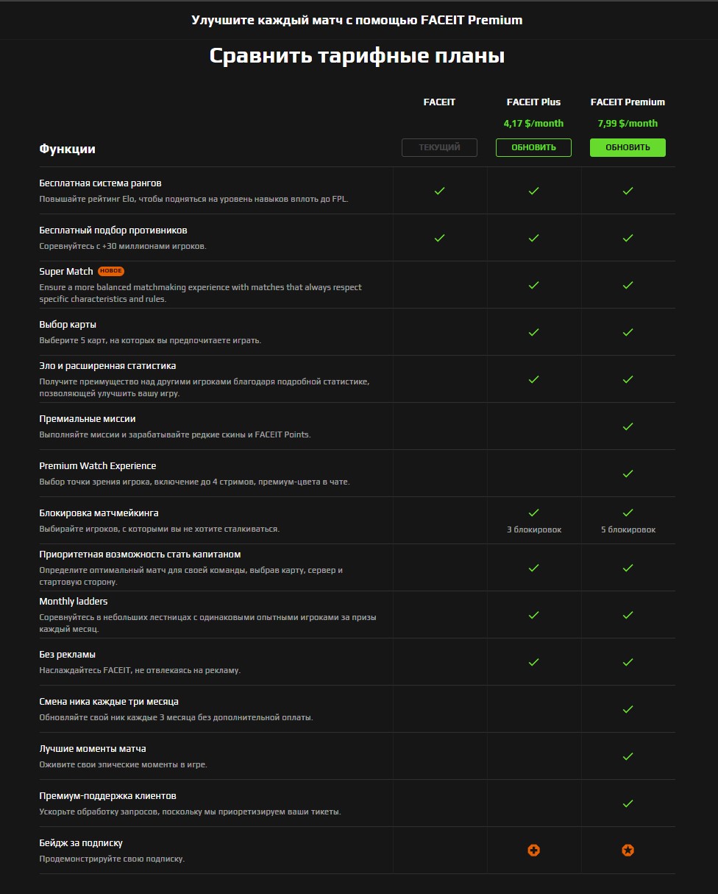Viewport: 718px width, 894px height.
Task: Click Plus checkmark for Без рекламы
Action: tap(533, 662)
